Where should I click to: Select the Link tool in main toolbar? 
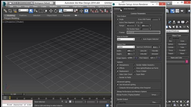(x=5, y=11)
